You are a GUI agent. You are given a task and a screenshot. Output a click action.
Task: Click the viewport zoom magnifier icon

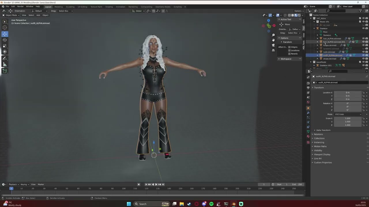point(273,35)
